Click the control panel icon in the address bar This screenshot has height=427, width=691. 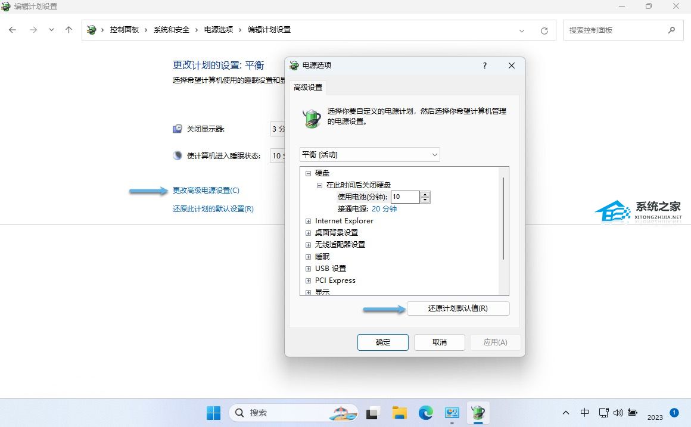pos(92,30)
